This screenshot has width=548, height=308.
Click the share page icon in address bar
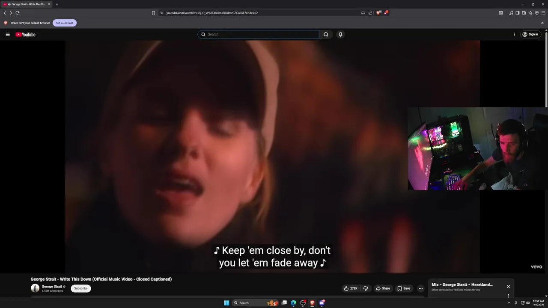tap(370, 13)
